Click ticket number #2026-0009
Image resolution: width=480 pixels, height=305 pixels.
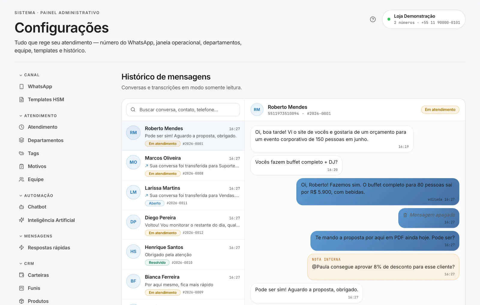point(193,292)
